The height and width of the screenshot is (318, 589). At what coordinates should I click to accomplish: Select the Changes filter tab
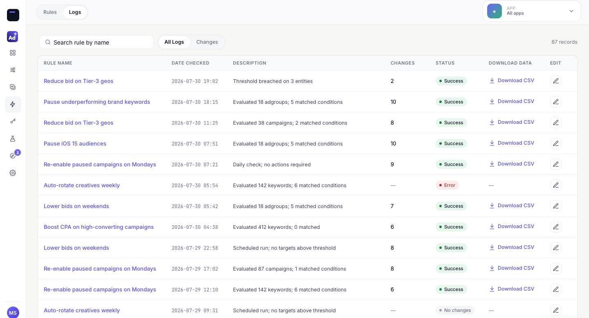[207, 42]
